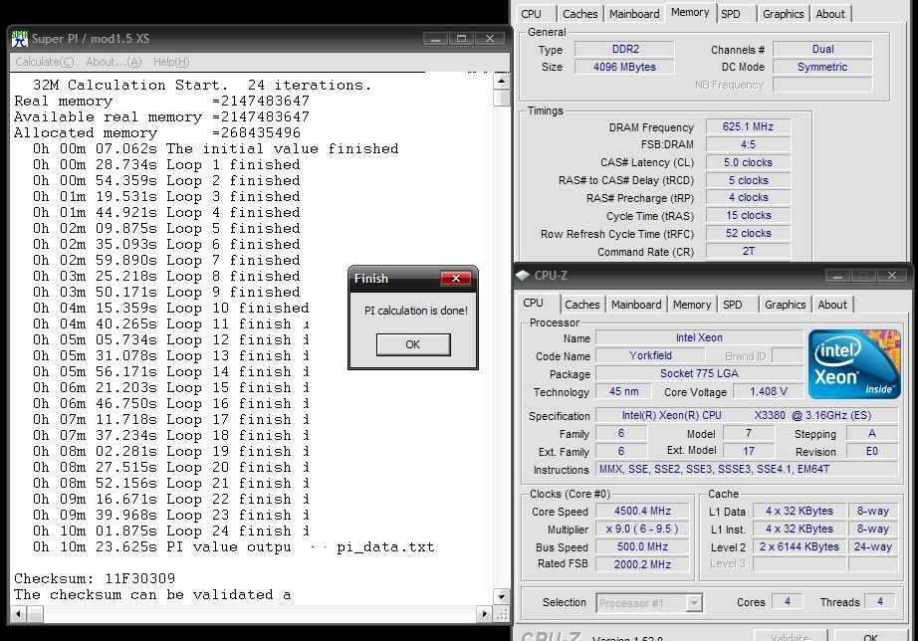Click the DC Mode value Symmetric

click(822, 67)
